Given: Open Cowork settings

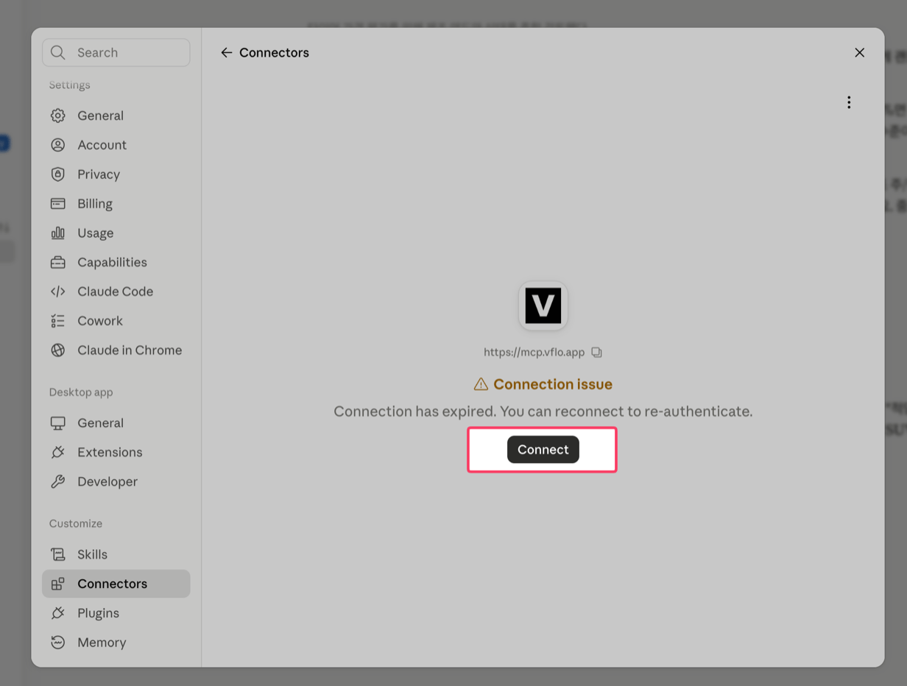Looking at the screenshot, I should [116, 321].
